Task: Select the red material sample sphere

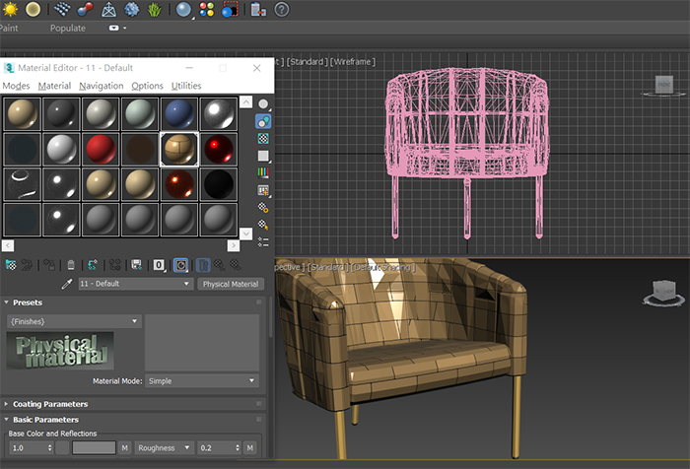Action: click(100, 149)
